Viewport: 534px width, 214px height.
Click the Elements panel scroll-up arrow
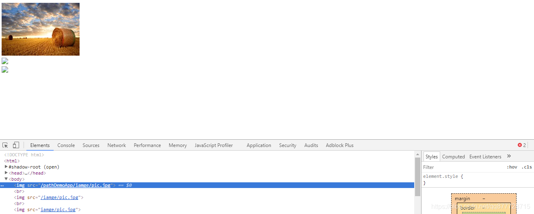tap(417, 154)
